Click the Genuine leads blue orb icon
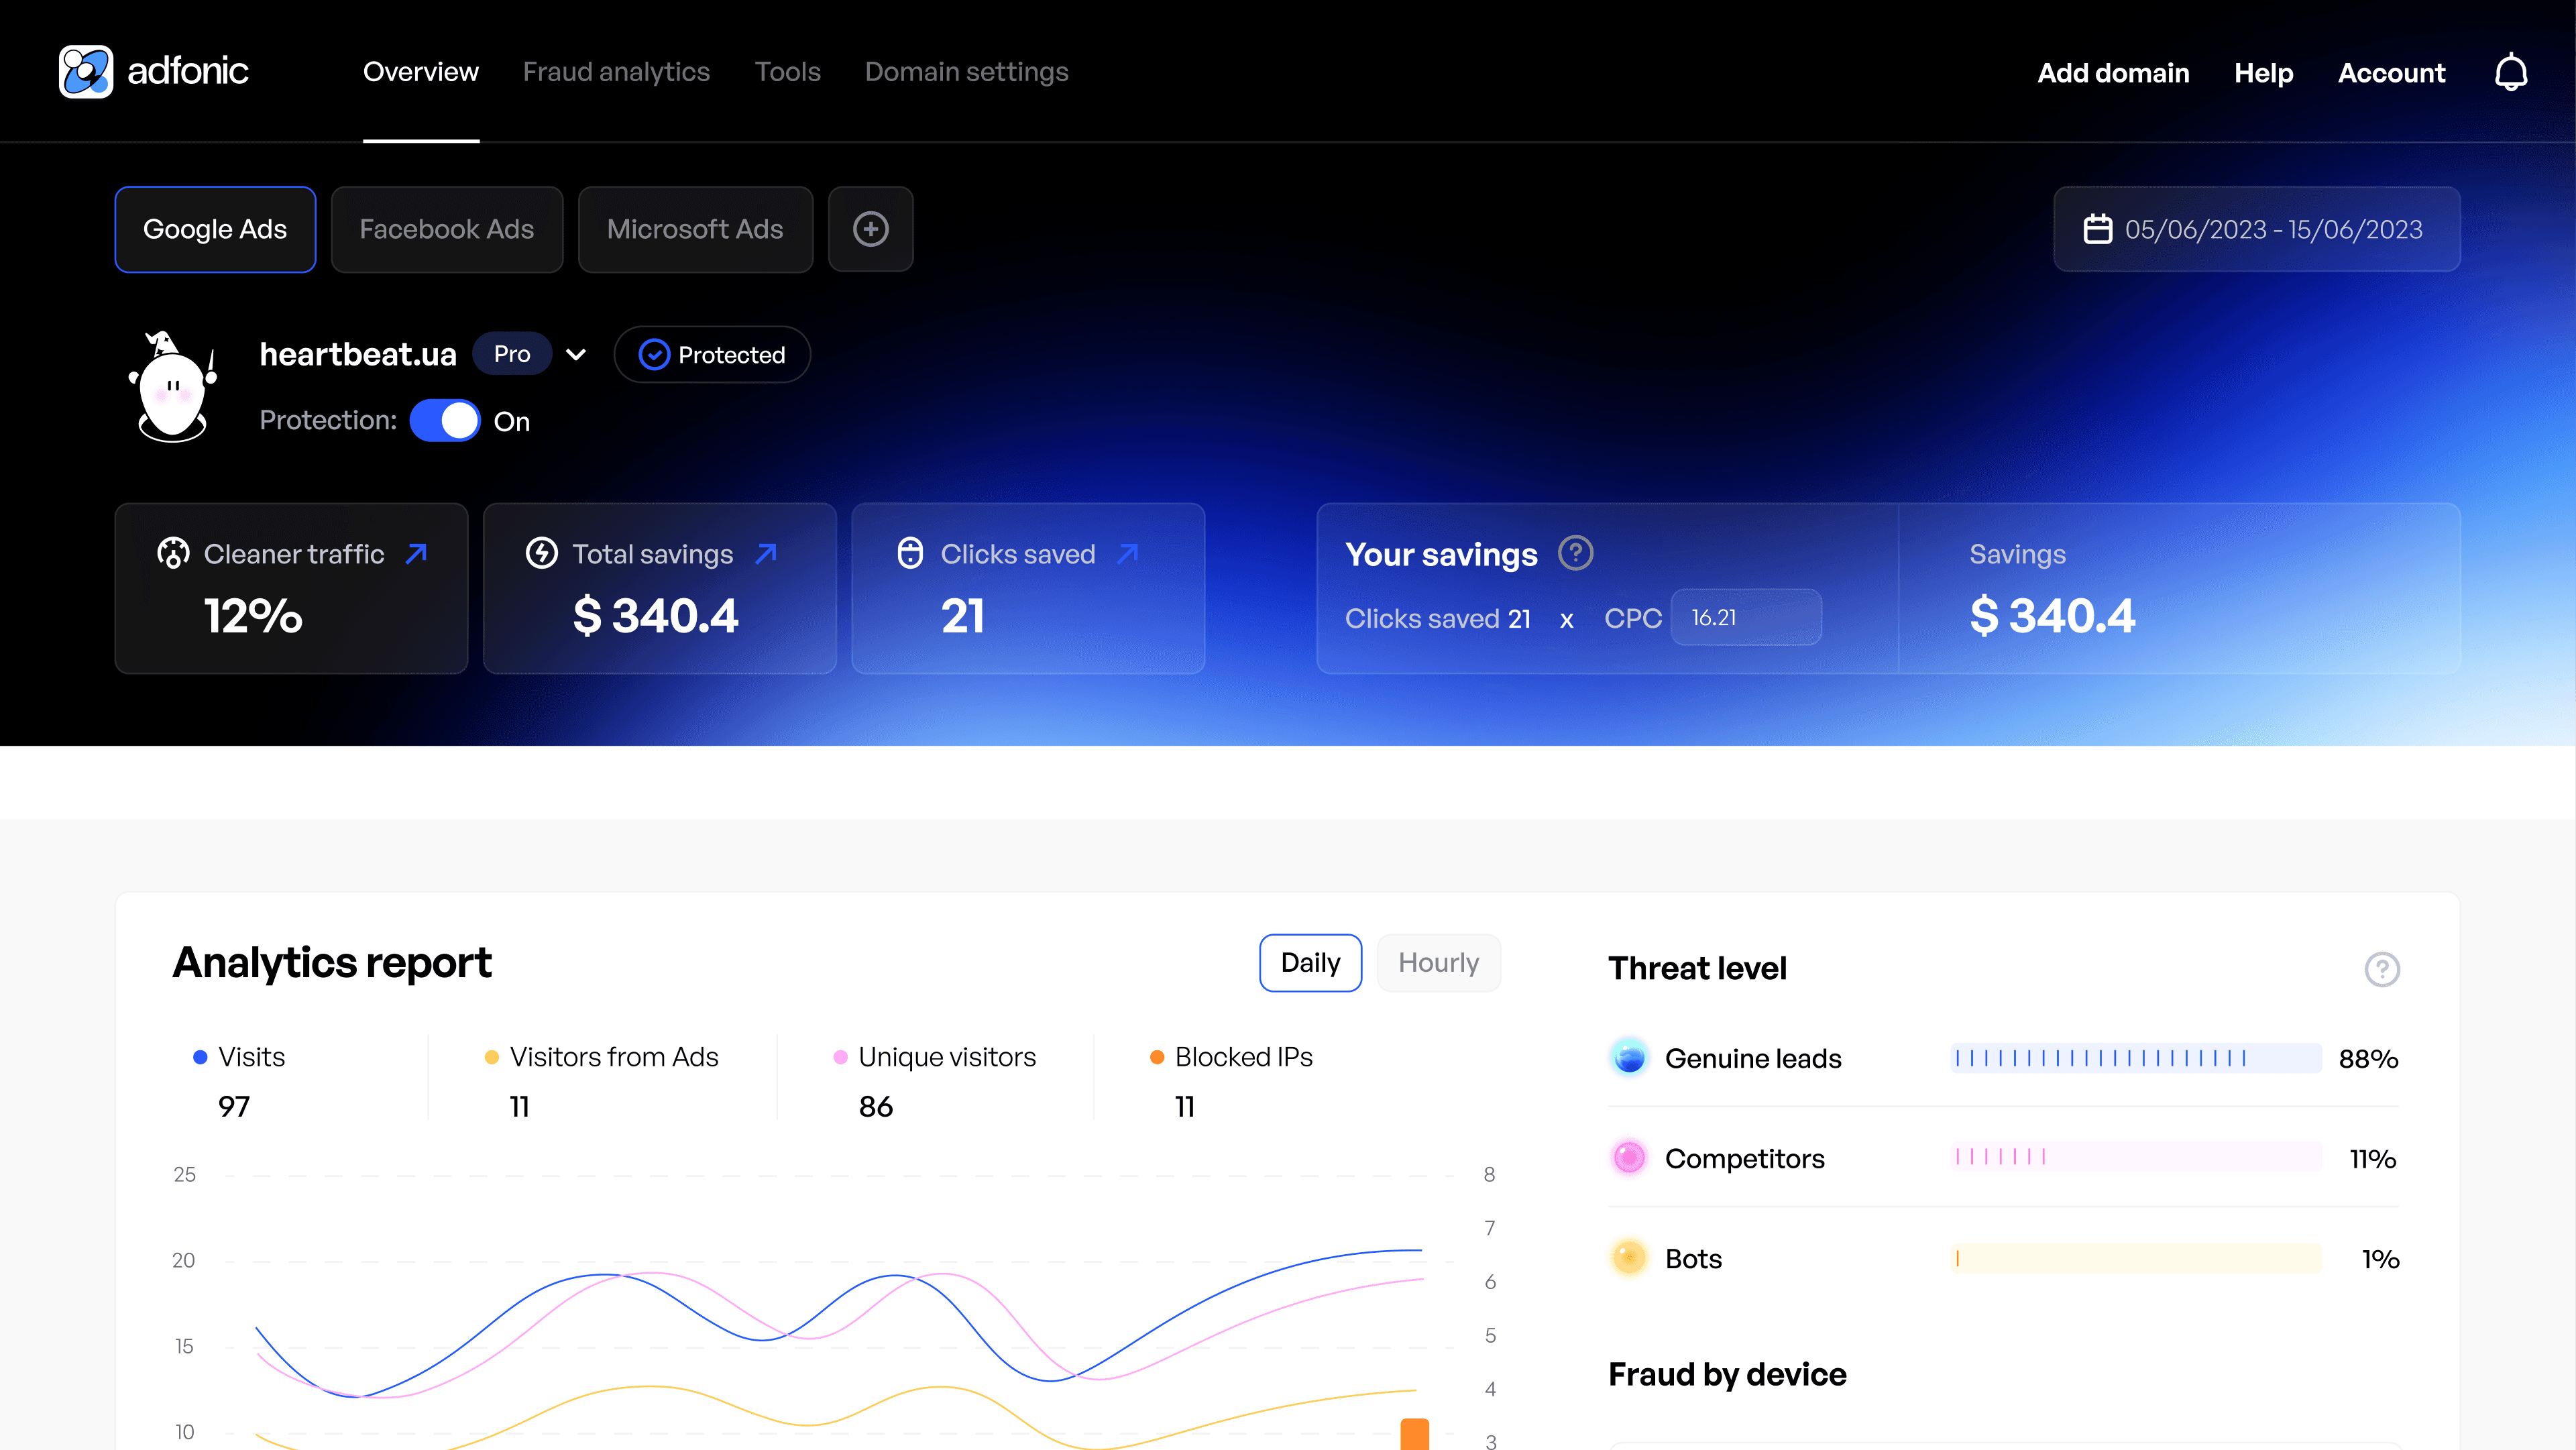Screen dimensions: 2576x1450 1629,1057
